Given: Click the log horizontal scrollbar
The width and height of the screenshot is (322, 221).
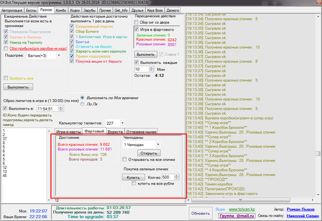Looking at the screenshot, I should [x=240, y=200].
